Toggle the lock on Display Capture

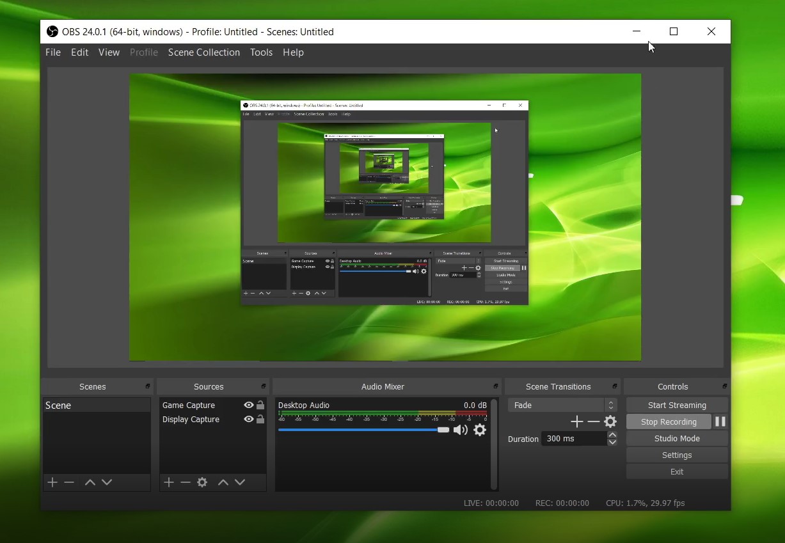(x=260, y=420)
